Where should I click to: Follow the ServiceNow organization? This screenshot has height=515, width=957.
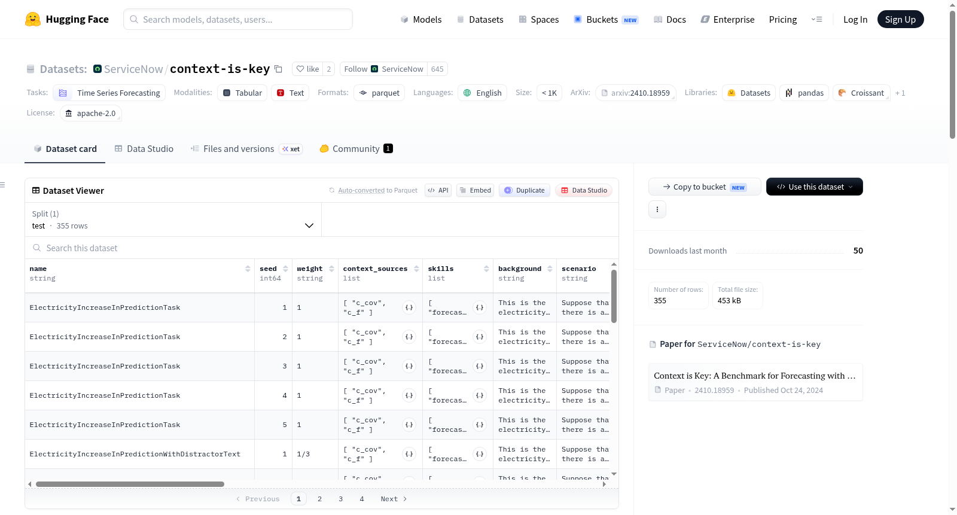(383, 69)
